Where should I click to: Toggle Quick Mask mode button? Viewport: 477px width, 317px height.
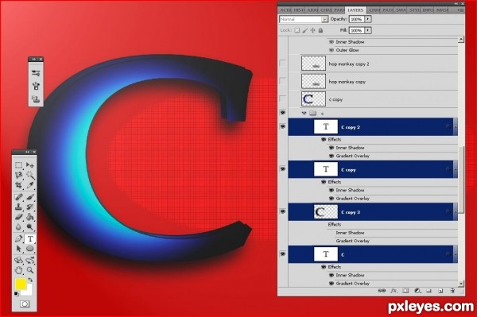click(x=25, y=304)
